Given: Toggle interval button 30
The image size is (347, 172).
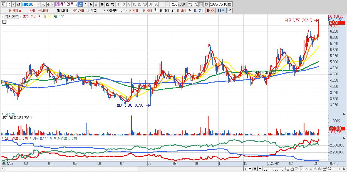Looking at the screenshot, I should click(145, 4).
